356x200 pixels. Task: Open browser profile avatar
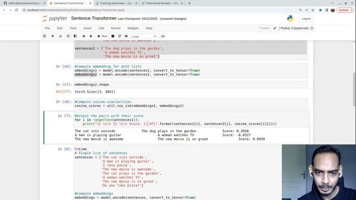click(x=333, y=10)
